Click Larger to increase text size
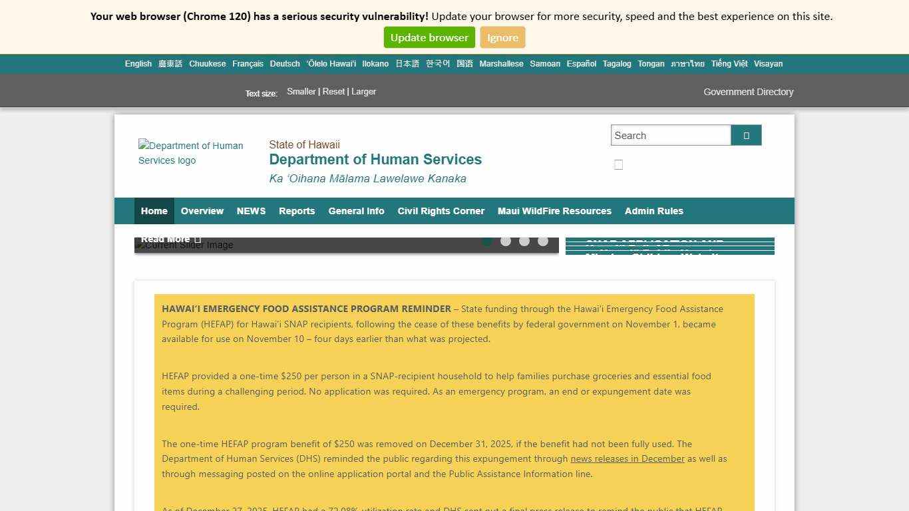The height and width of the screenshot is (511, 909). (363, 91)
